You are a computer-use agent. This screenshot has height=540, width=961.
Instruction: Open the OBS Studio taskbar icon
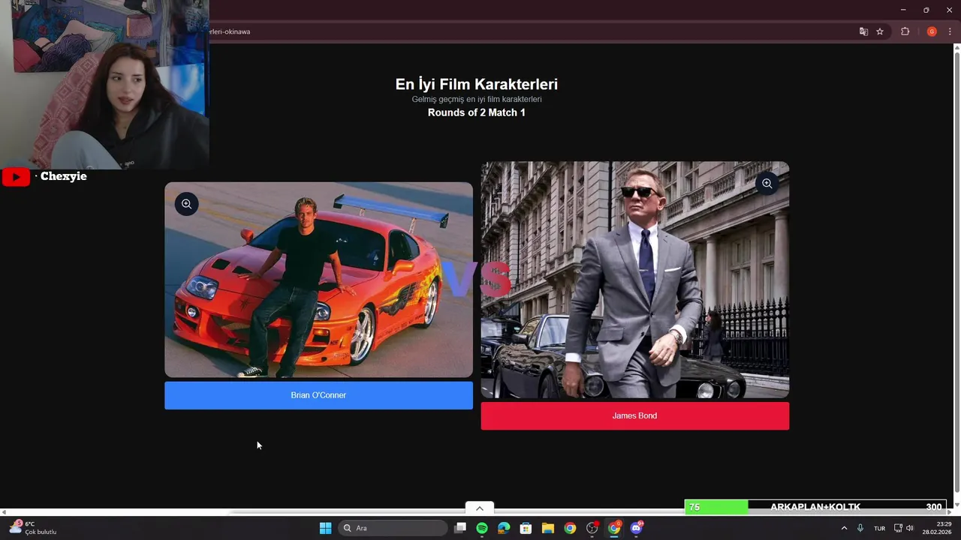point(592,528)
